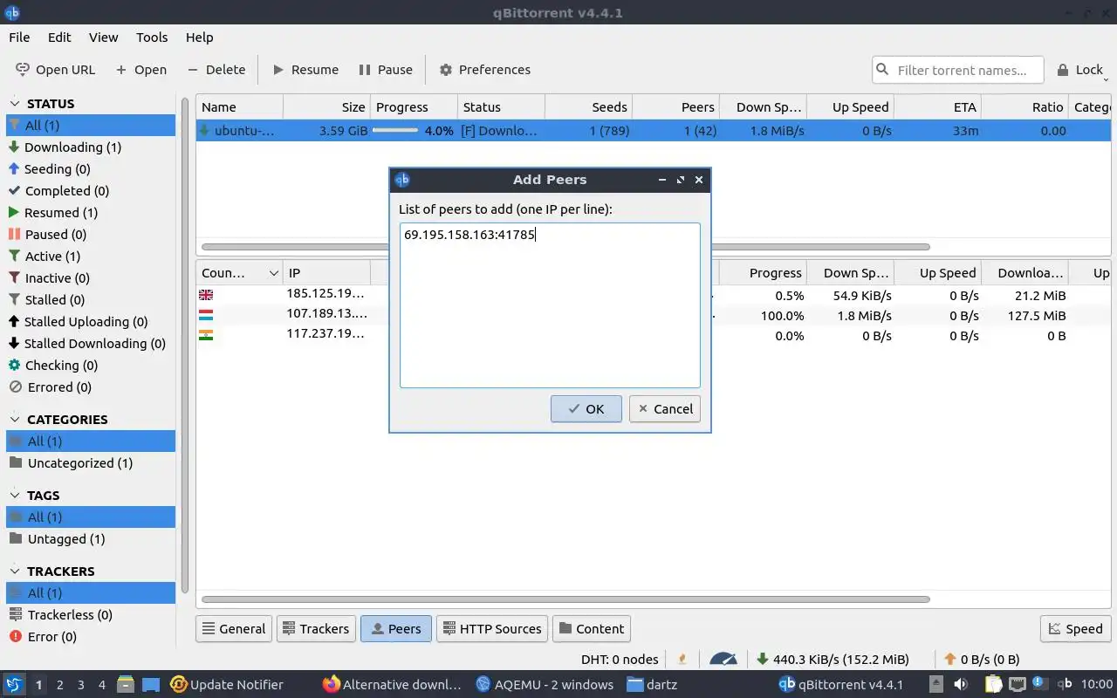The height and width of the screenshot is (698, 1117).
Task: Select the Resumed (1) status filter
Action: click(91, 213)
